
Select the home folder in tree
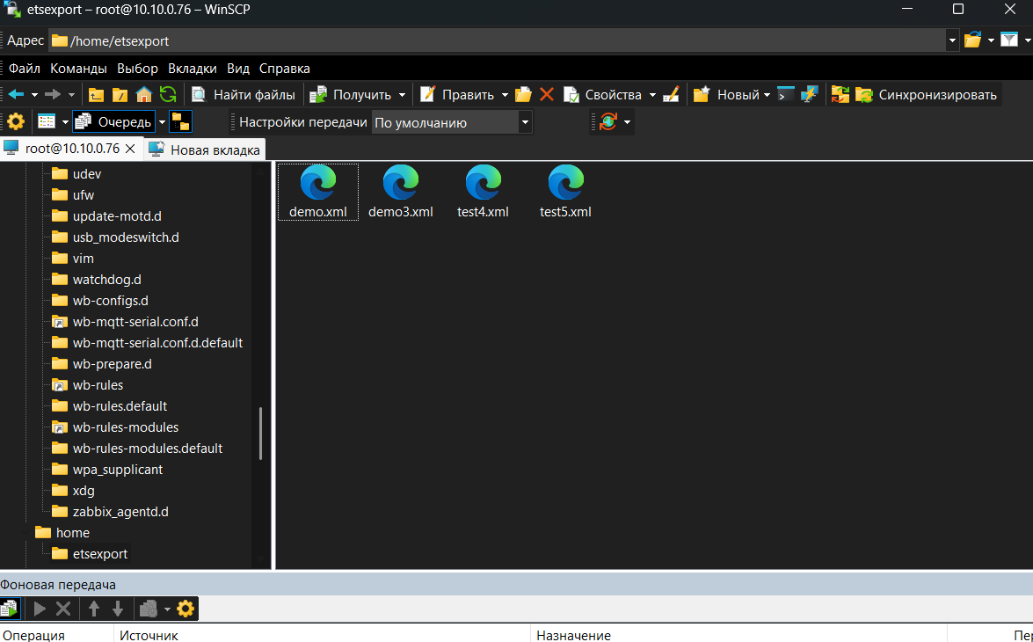(x=72, y=533)
